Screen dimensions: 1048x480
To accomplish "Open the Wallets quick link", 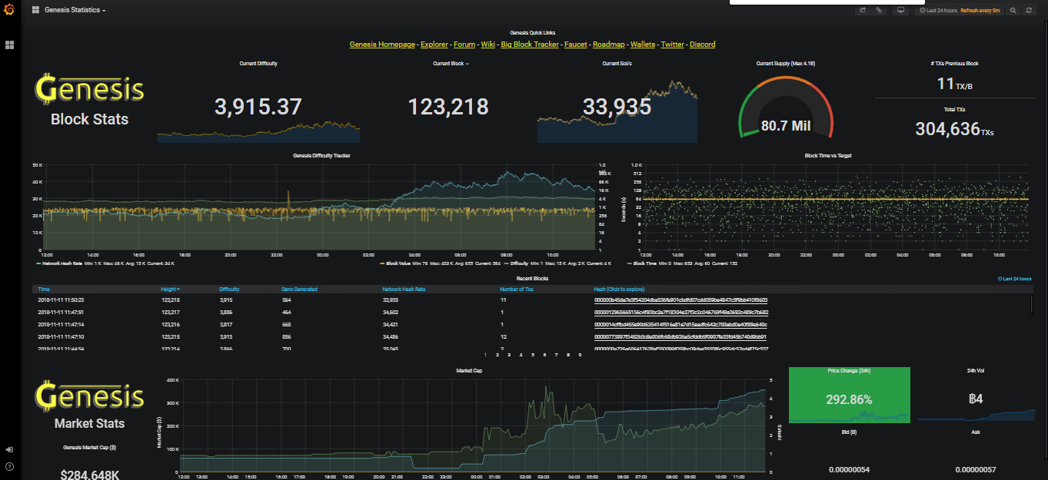I will [643, 45].
